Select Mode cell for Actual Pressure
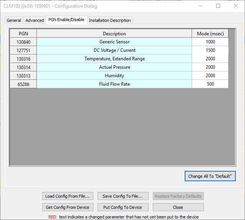The height and width of the screenshot is (220, 245). [210, 67]
